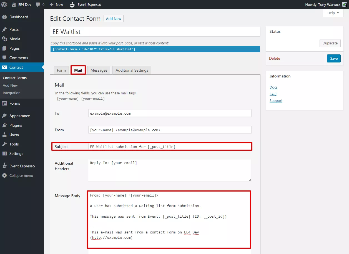Click the [your-name] mail-tag text
This screenshot has width=349, height=254.
[68, 99]
